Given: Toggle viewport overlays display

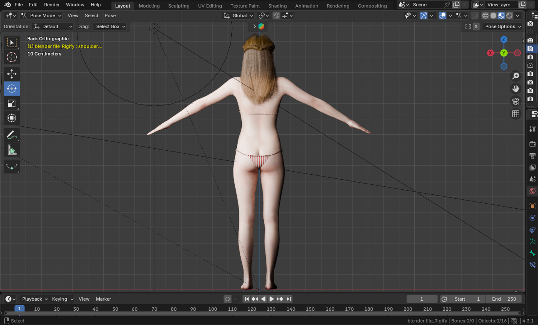Looking at the screenshot, I should click(x=442, y=16).
